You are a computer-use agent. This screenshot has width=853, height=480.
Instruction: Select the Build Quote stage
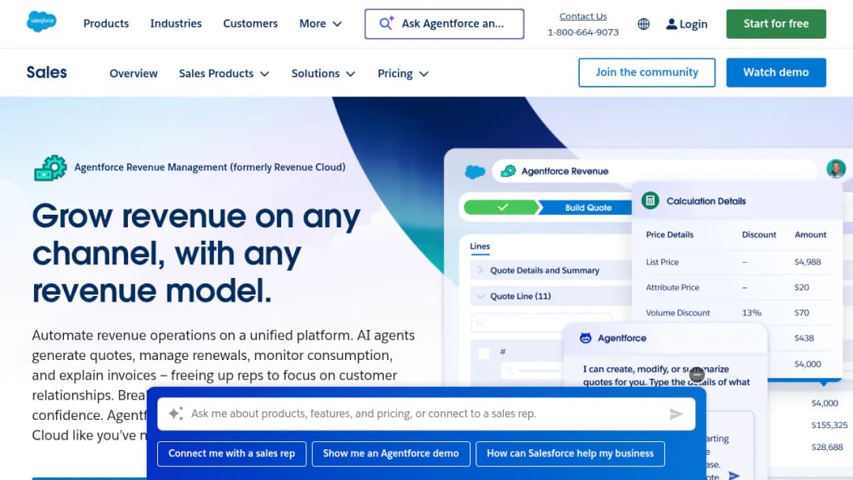click(x=588, y=208)
